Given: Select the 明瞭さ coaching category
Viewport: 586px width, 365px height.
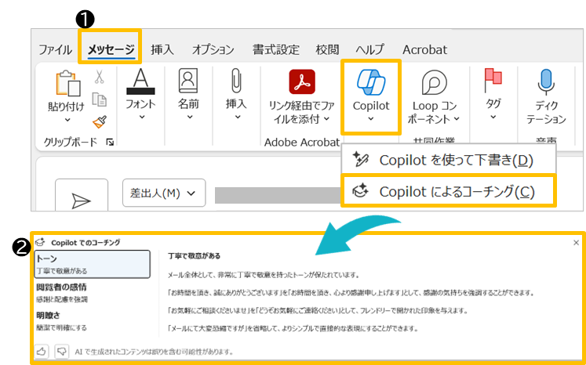Looking at the screenshot, I should click(x=93, y=321).
